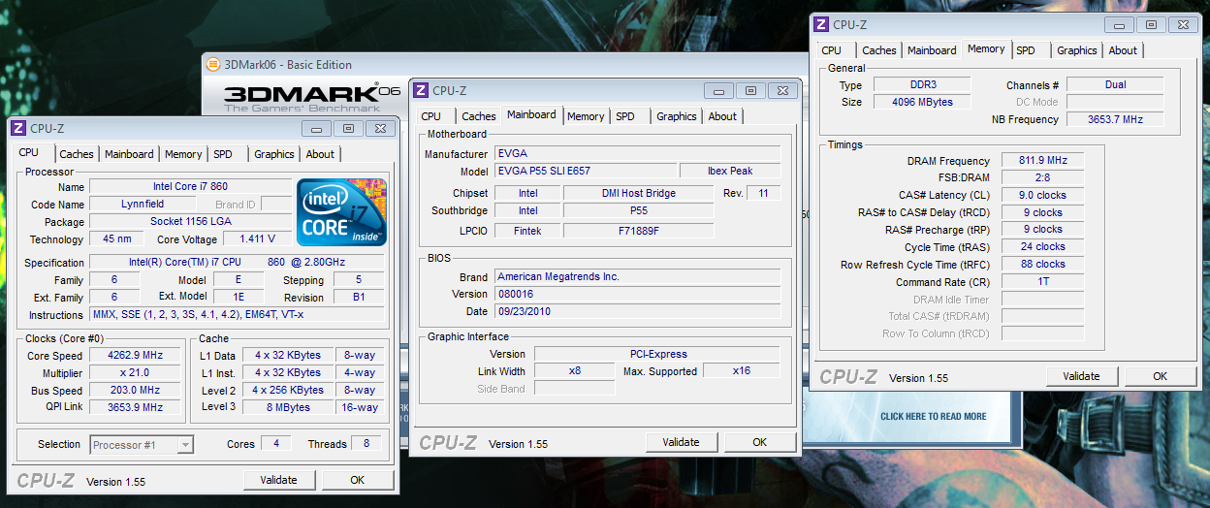1210x508 pixels.
Task: Open Graphics tab in CPU window
Action: [274, 154]
